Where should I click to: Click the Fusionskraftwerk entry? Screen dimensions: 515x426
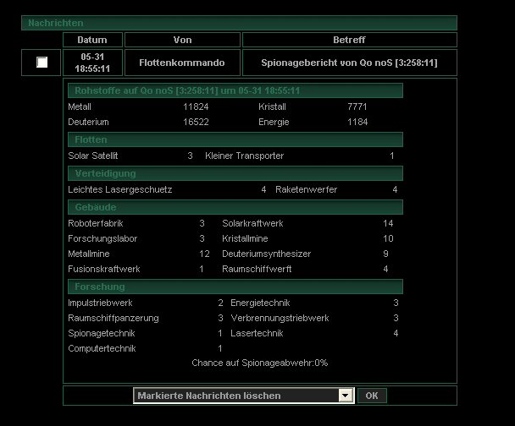pos(104,269)
